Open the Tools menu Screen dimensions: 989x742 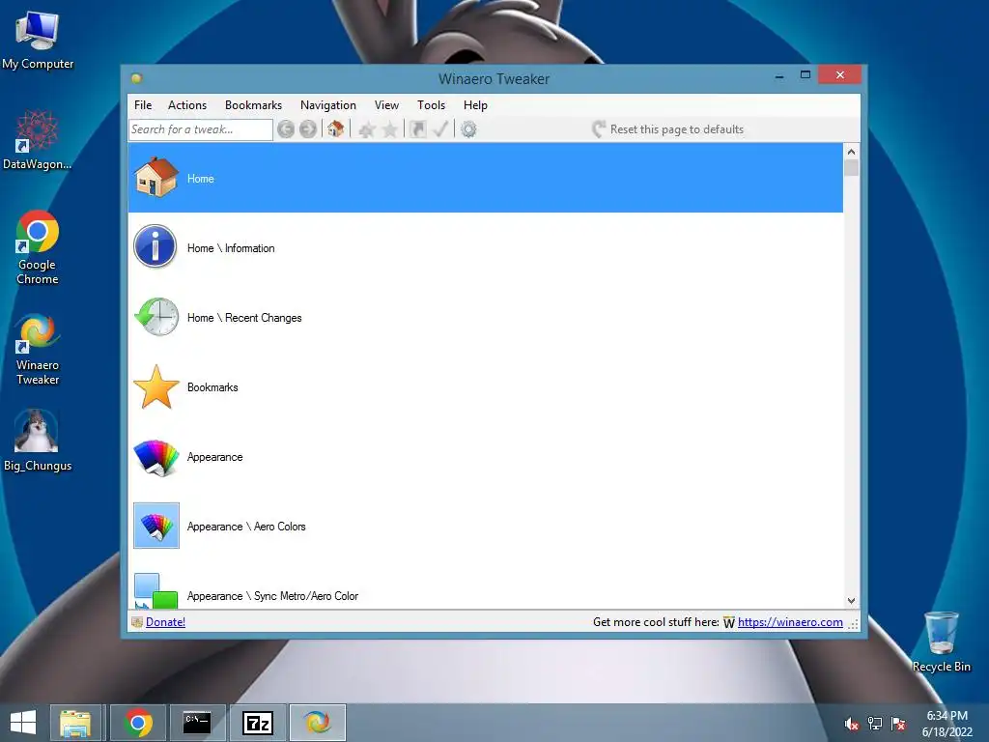(432, 105)
